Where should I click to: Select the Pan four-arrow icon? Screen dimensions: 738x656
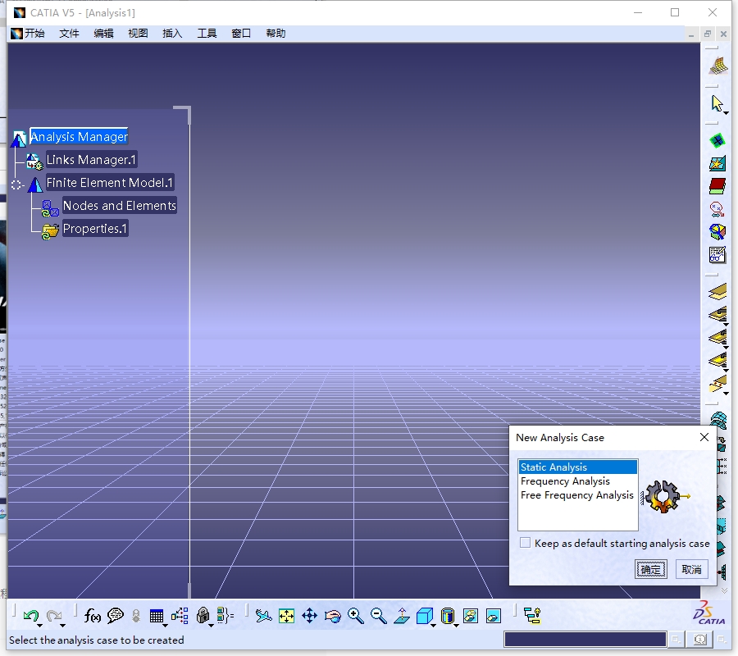[309, 616]
